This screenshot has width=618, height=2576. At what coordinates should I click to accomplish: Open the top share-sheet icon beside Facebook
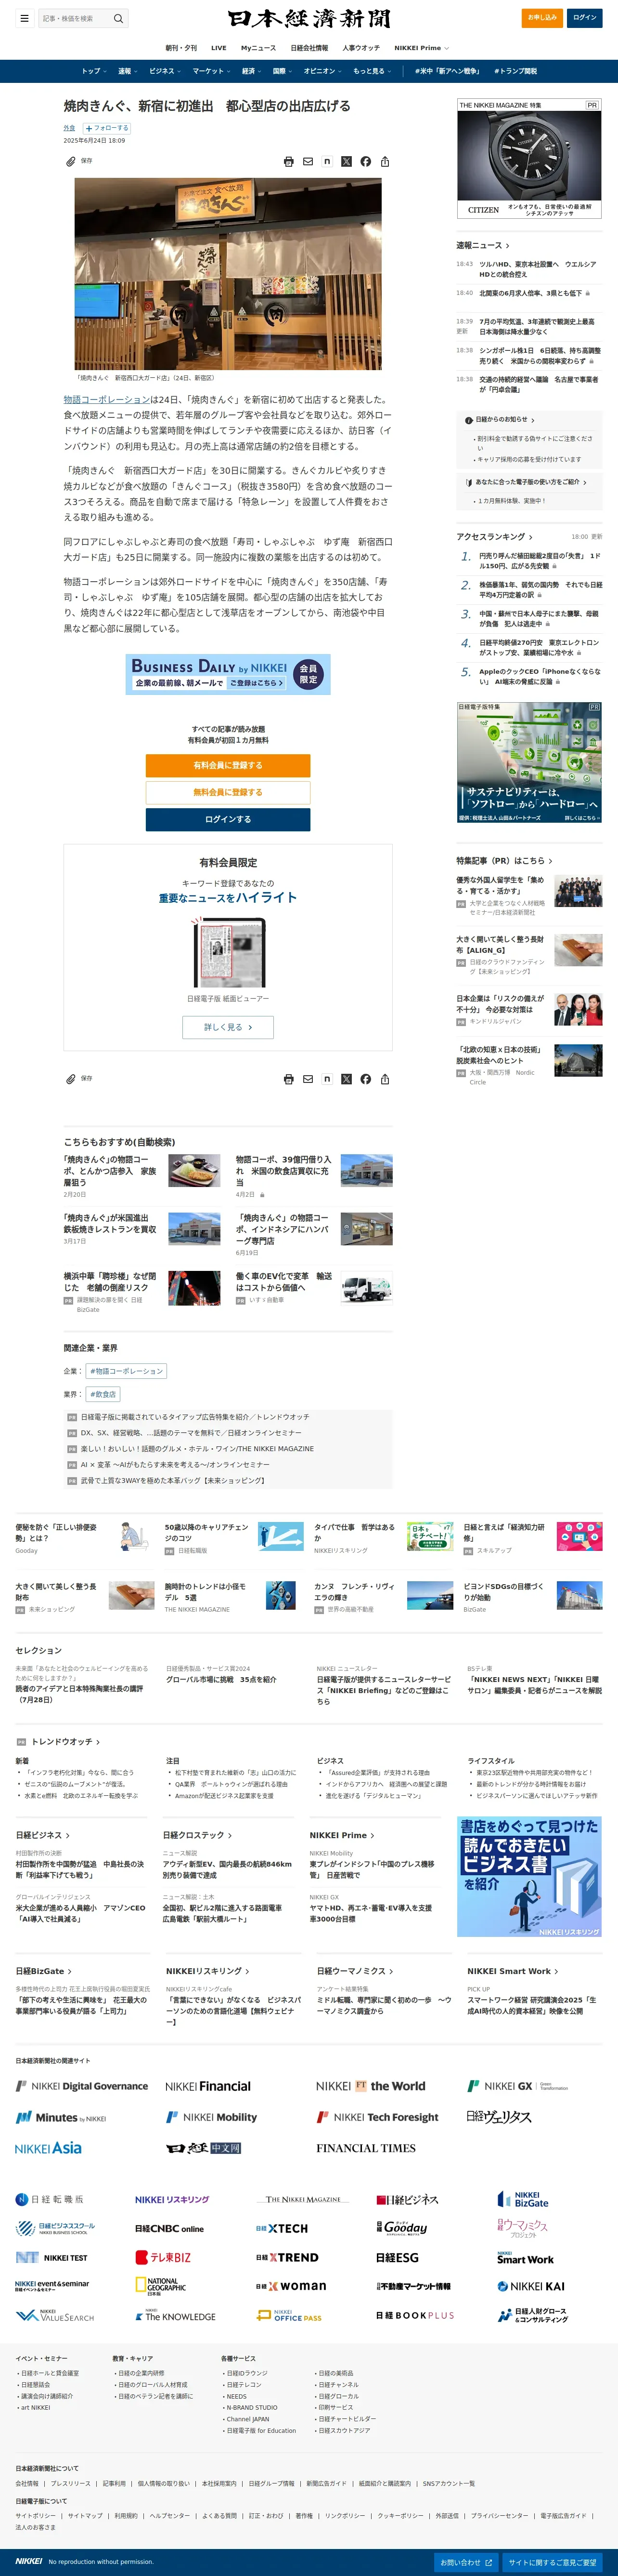(385, 161)
